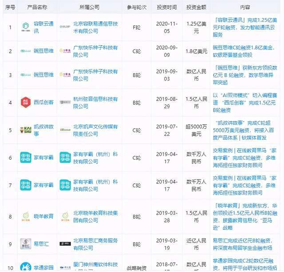284x272 pixels.
Task: Click the 厦门神州鹰 company logo icon
Action: tap(65, 268)
